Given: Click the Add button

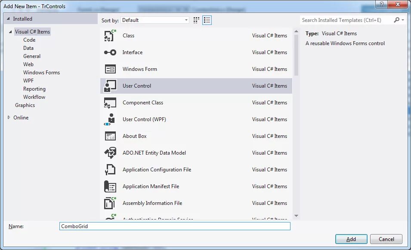Looking at the screenshot, I should point(351,239).
